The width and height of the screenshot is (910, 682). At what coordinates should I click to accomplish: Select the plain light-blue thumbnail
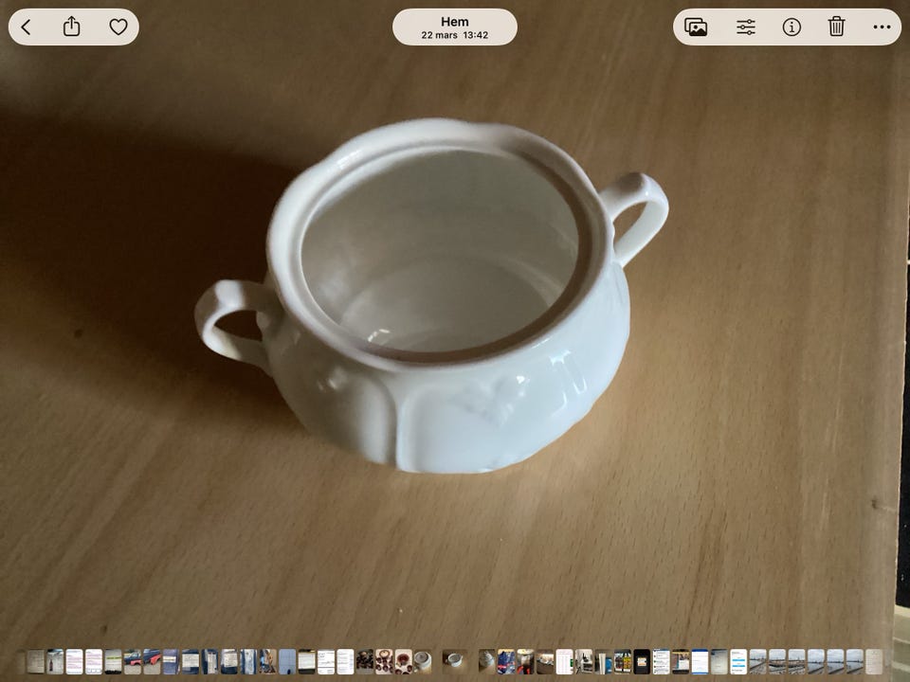[x=287, y=661]
